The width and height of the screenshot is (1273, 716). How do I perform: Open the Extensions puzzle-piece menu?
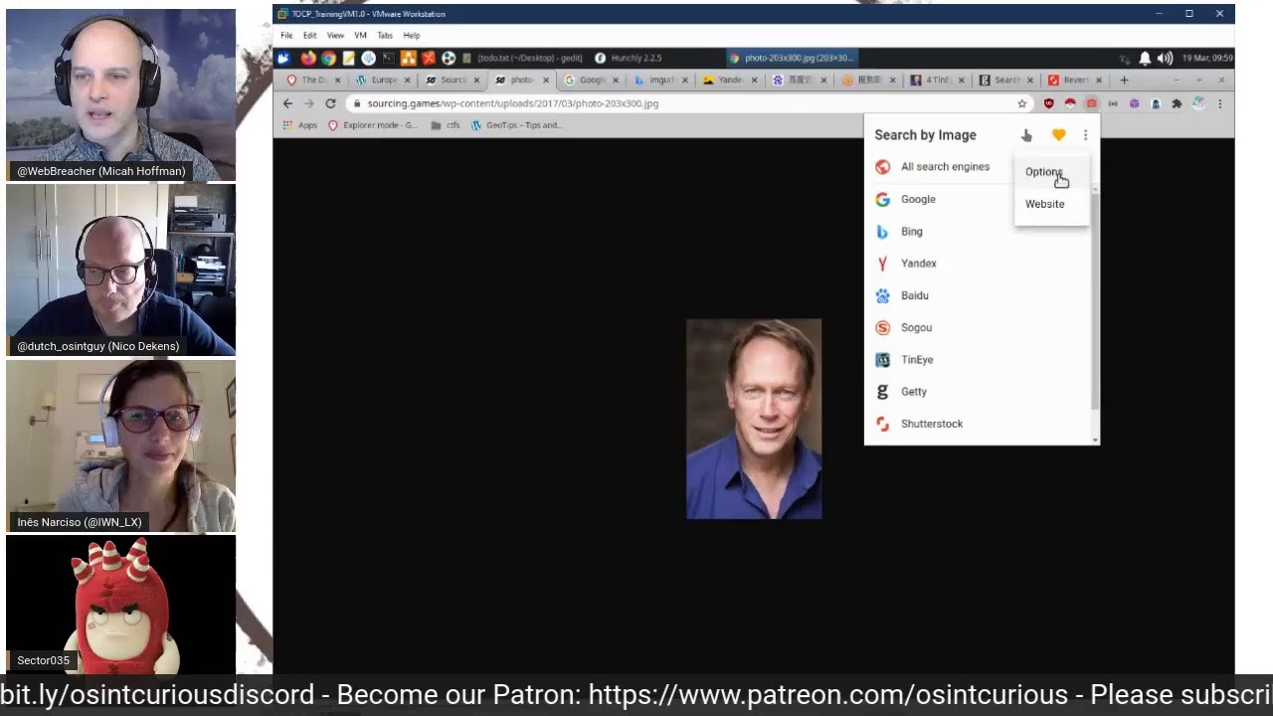click(1177, 103)
